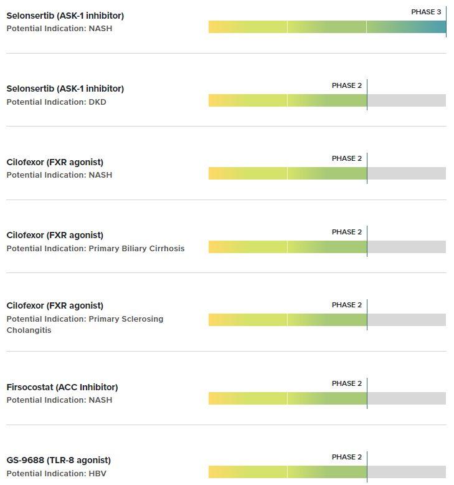Click the GS-9688 HBV progress bar
Viewport: 454px width, 485px height.
[327, 472]
